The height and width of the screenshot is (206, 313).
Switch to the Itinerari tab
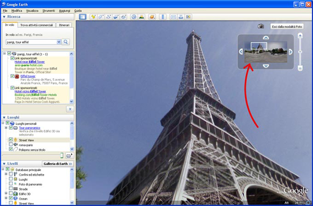coord(64,25)
